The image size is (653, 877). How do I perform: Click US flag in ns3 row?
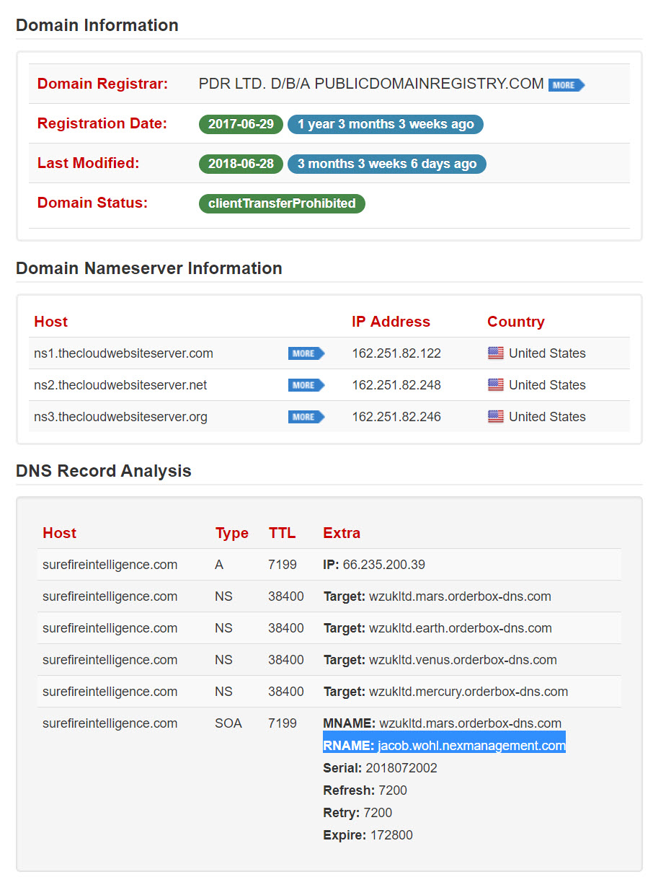pyautogui.click(x=496, y=417)
